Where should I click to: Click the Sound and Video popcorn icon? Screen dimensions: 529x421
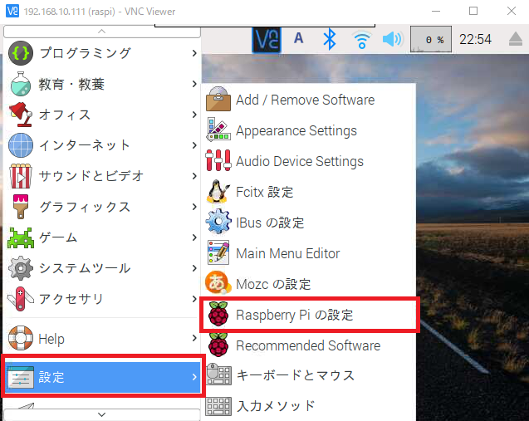point(21,176)
